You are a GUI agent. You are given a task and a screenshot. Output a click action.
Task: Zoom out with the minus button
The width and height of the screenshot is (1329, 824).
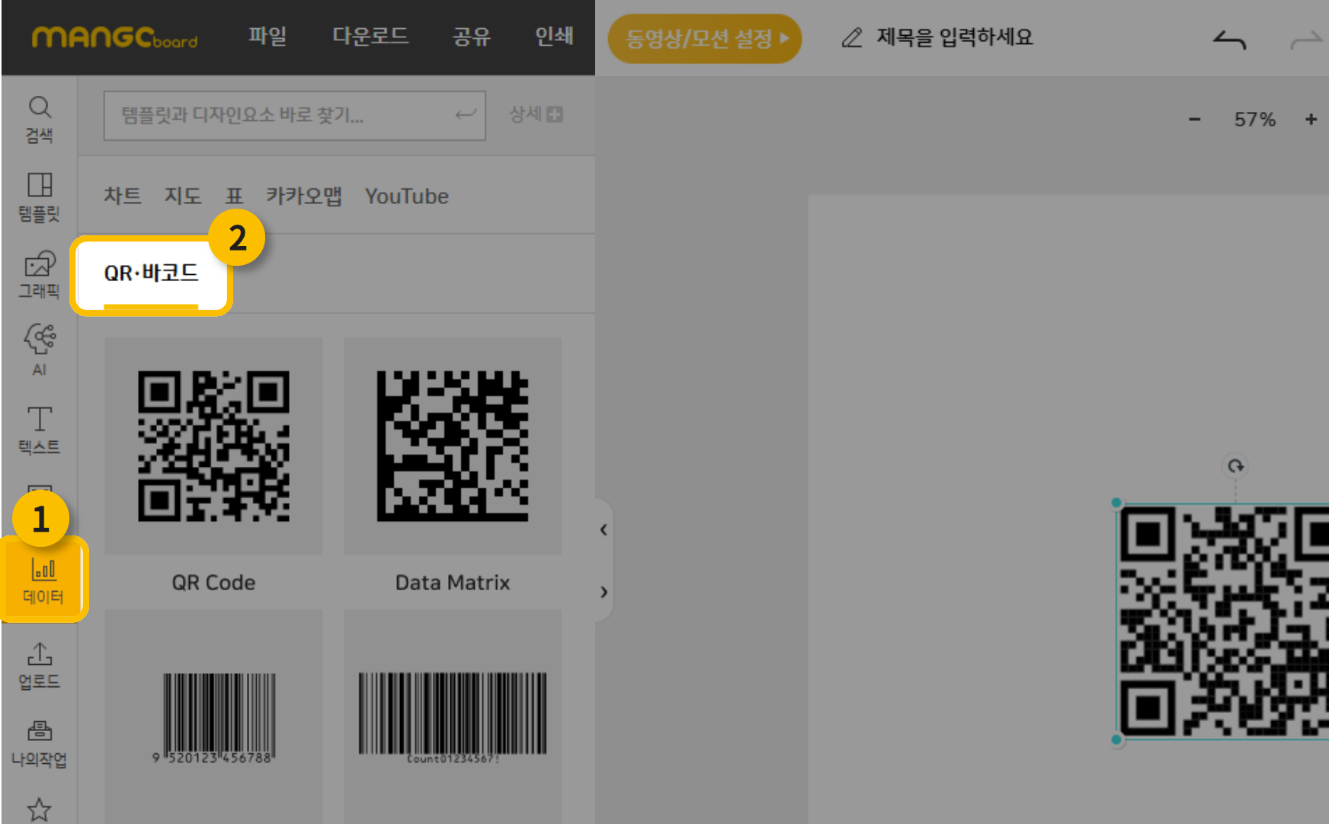pyautogui.click(x=1194, y=120)
